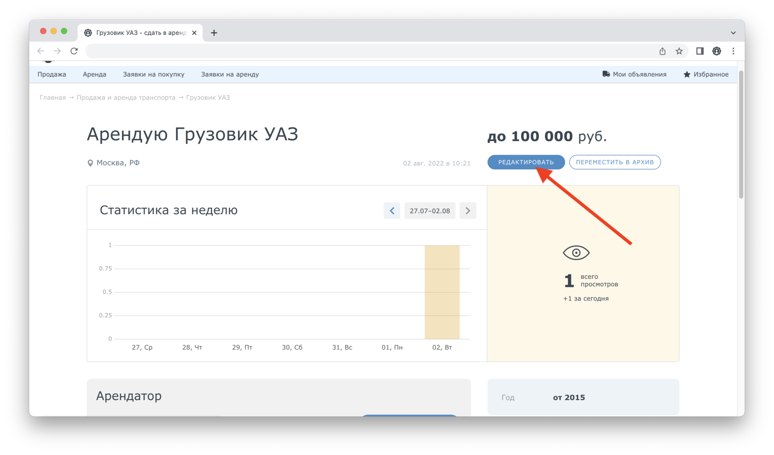Select the Грузовик УАЗ browser tab
Screen dimensions: 774x455
tap(140, 33)
